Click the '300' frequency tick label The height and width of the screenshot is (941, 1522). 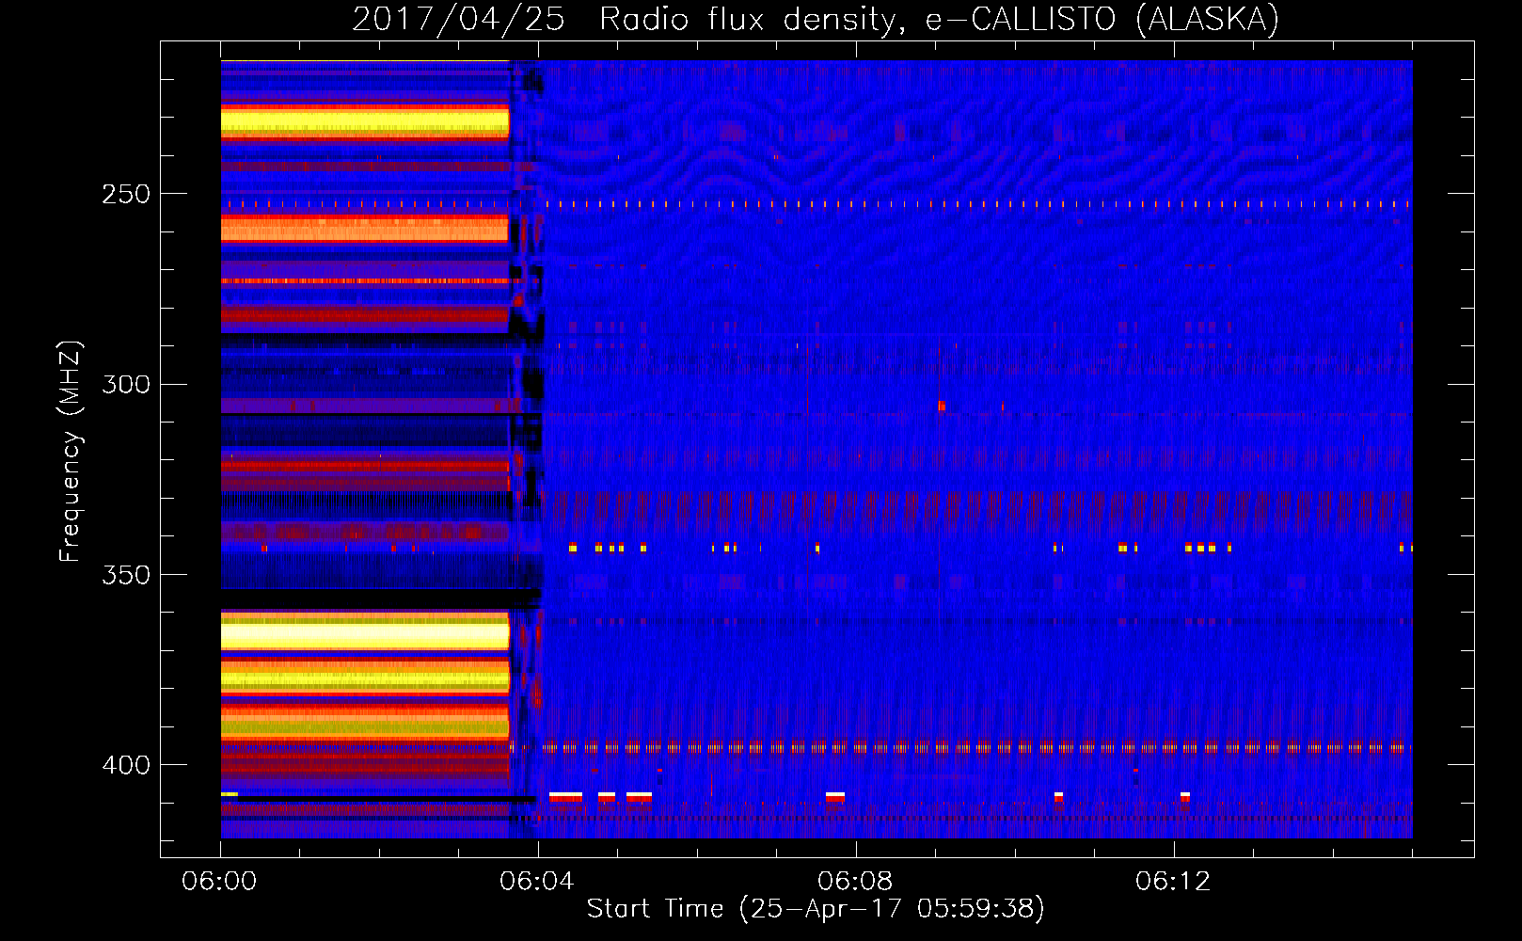(x=126, y=385)
